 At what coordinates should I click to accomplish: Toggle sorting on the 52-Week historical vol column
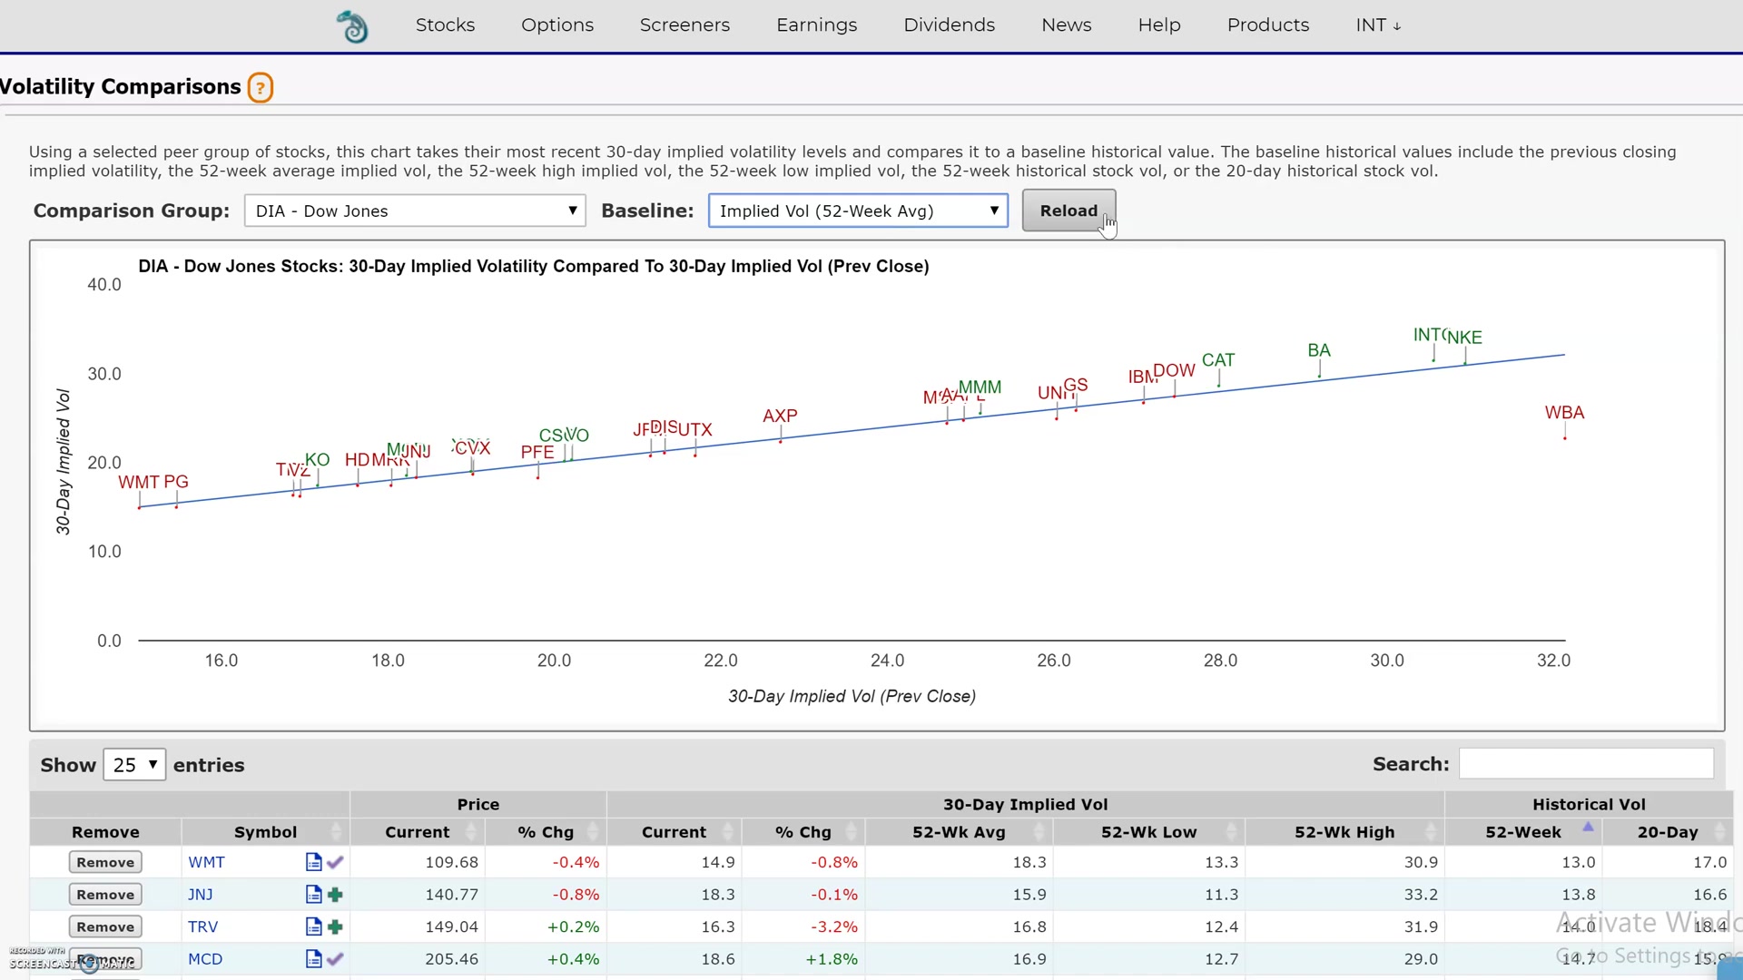click(1523, 832)
